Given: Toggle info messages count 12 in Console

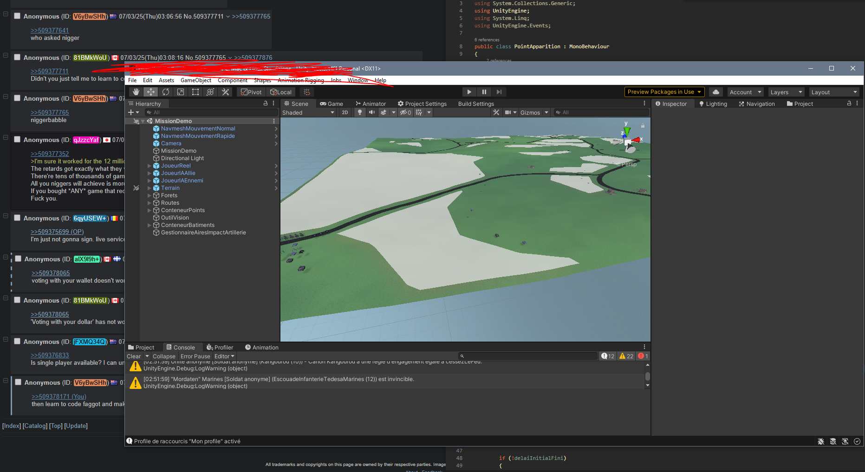Looking at the screenshot, I should (608, 356).
